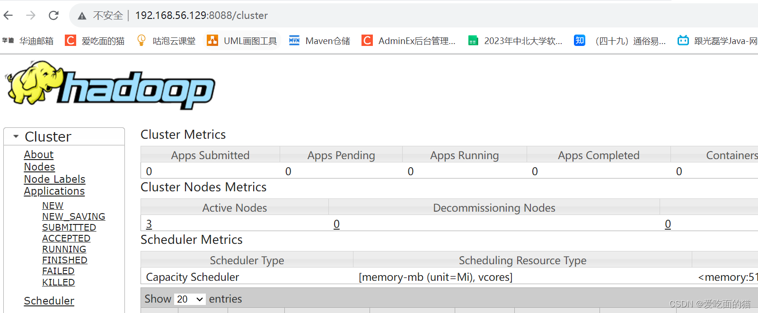The height and width of the screenshot is (313, 758).
Task: Open the 华迪邮箱 bookmark
Action: [28, 41]
